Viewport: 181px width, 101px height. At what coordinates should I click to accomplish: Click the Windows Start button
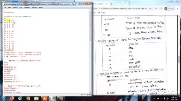point(3,98)
